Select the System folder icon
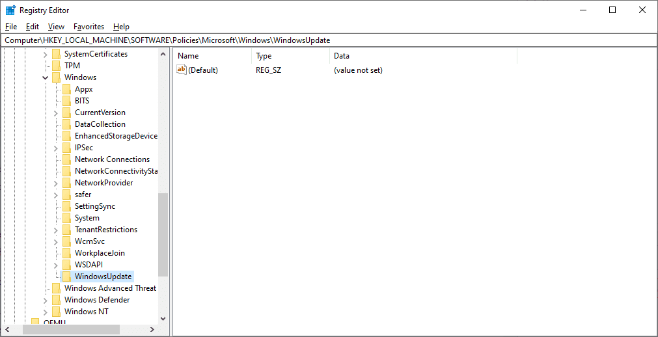The height and width of the screenshot is (337, 658). tap(67, 219)
